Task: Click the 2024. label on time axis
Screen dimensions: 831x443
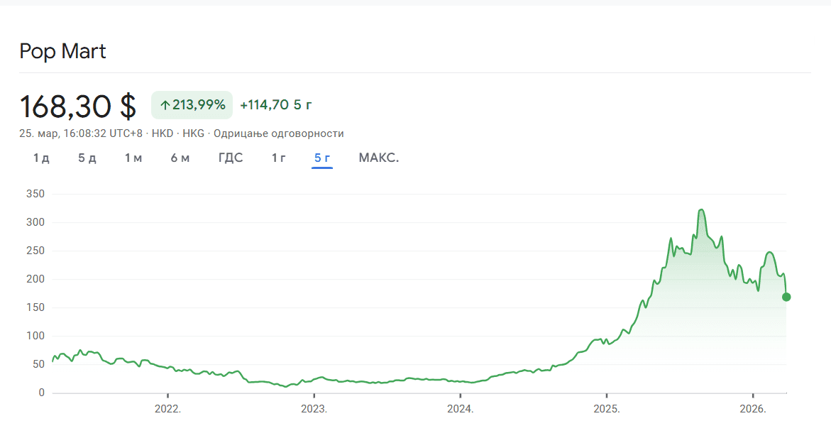Action: (x=460, y=409)
